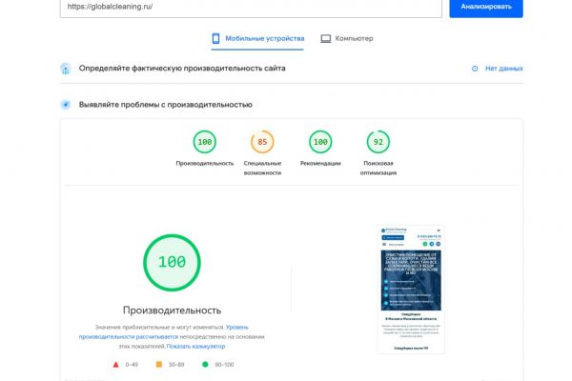Switch to Компьютер tab
The height and width of the screenshot is (381, 572).
click(347, 39)
